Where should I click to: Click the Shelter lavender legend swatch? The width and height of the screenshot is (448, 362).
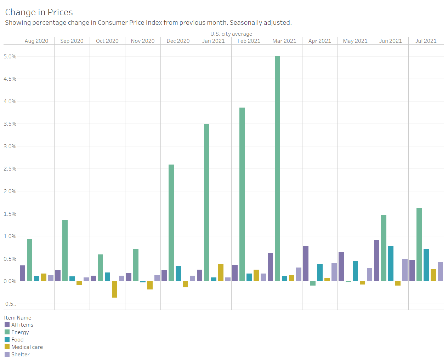[x=7, y=354]
